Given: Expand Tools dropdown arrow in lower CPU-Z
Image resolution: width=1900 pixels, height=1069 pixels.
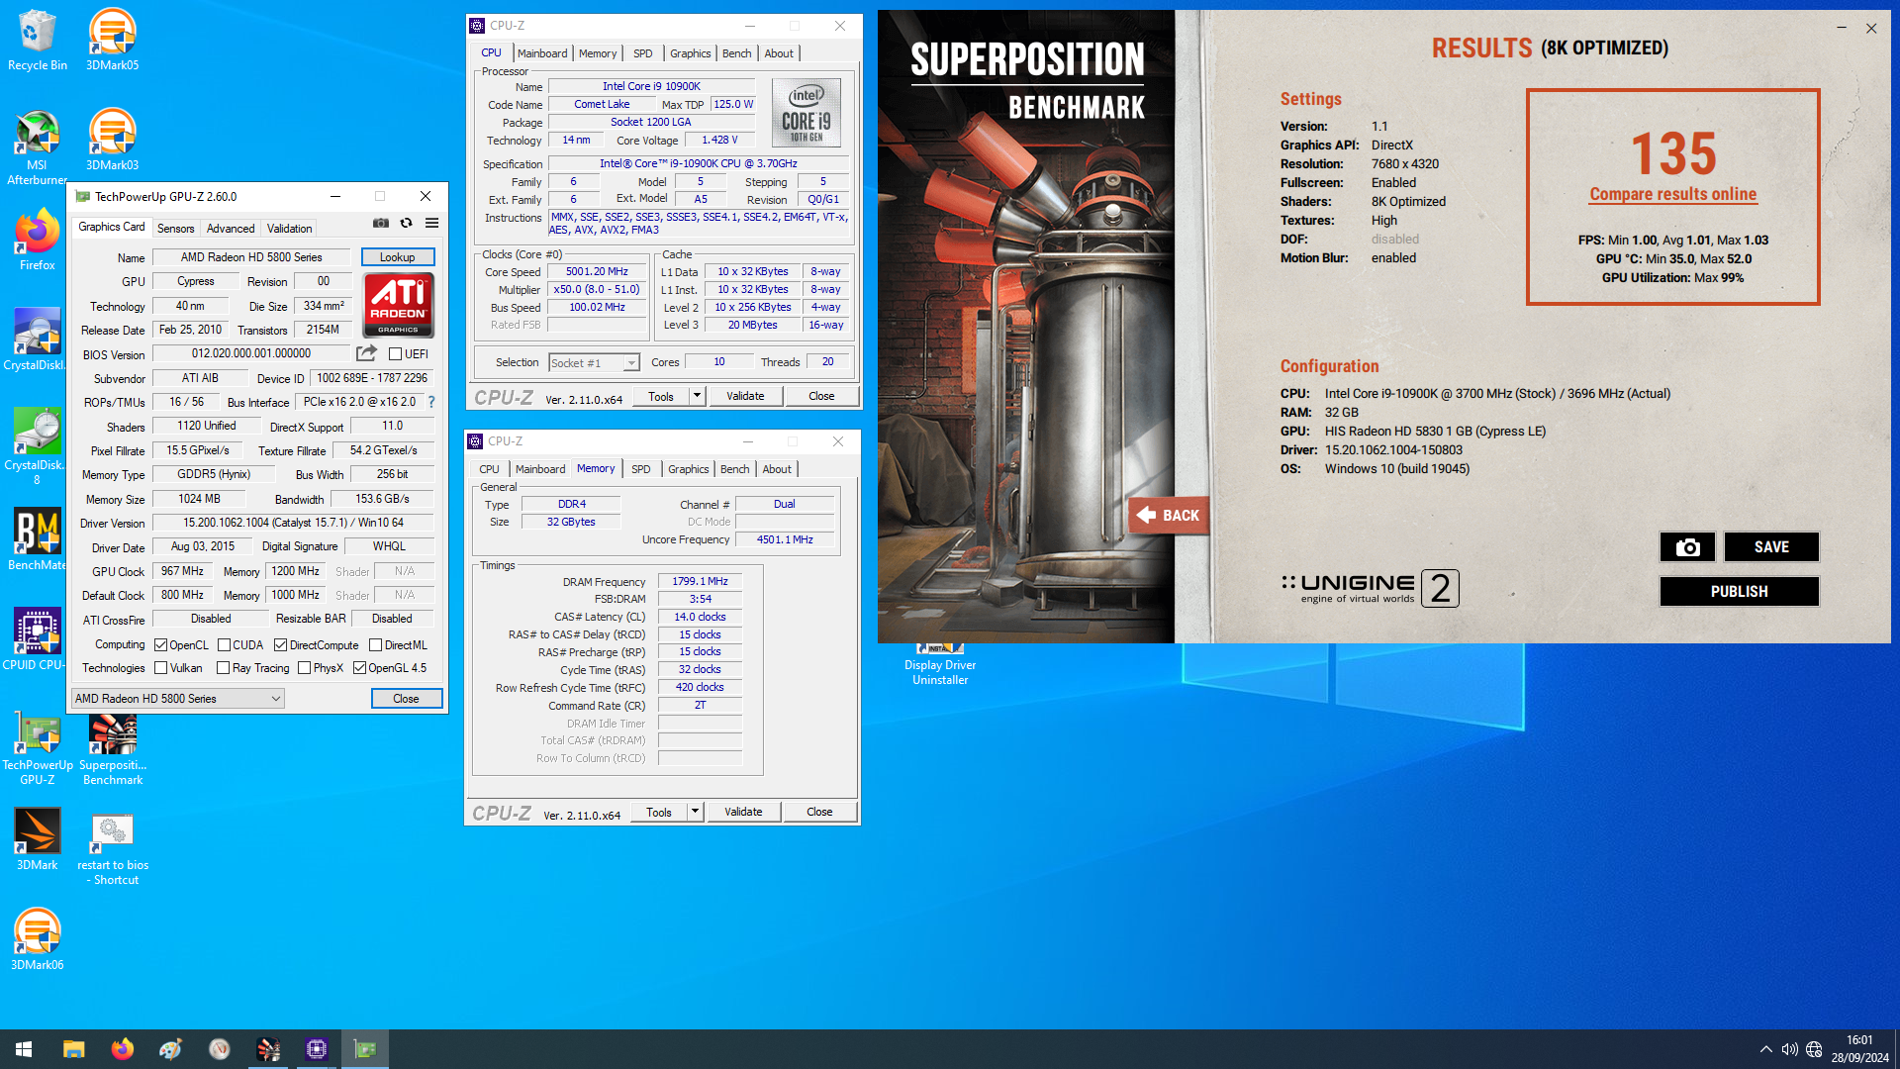Looking at the screenshot, I should (x=695, y=812).
